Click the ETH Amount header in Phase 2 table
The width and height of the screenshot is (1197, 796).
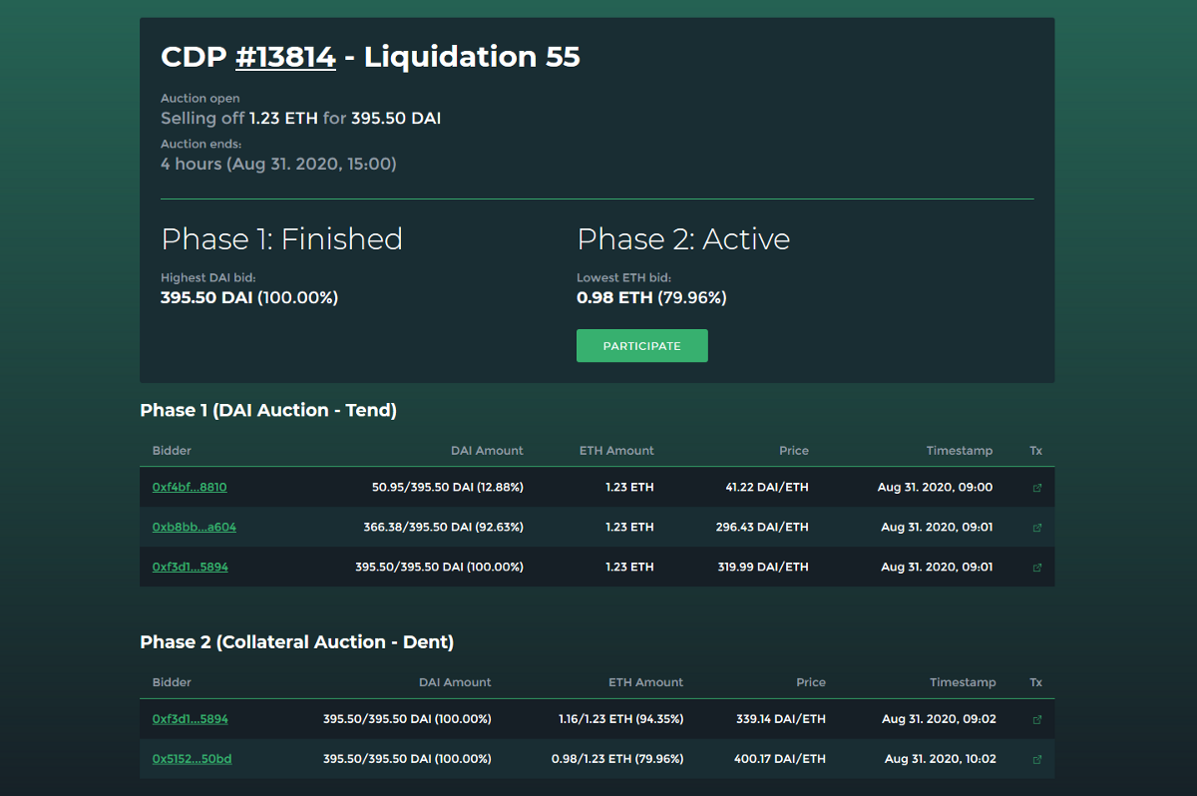point(646,682)
